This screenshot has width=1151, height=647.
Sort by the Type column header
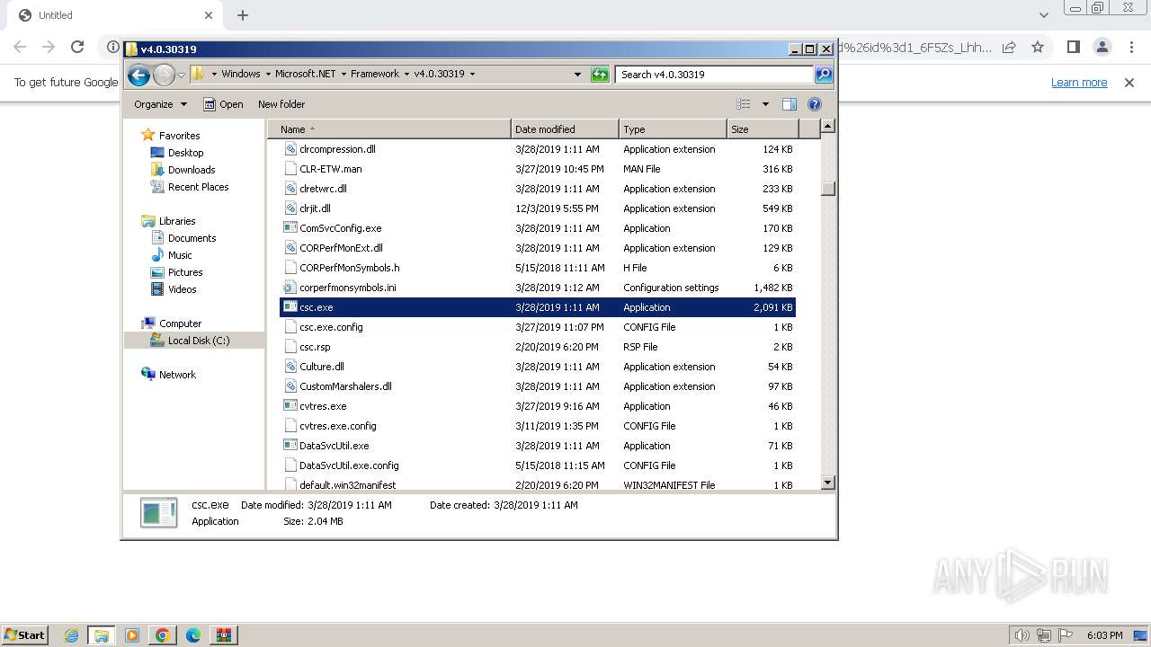673,129
